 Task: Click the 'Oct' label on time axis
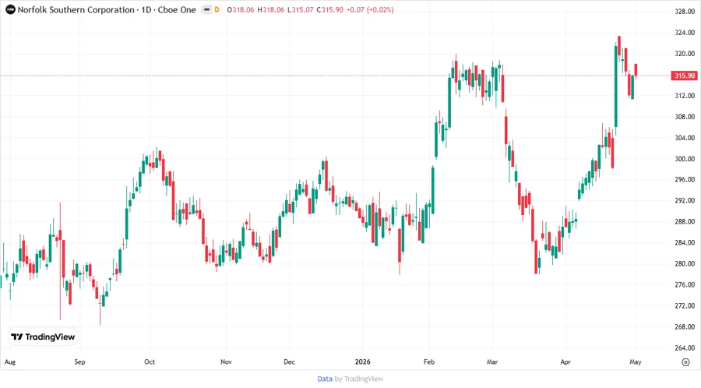tap(150, 362)
